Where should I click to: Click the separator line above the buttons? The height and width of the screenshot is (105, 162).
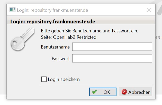(x=97, y=85)
